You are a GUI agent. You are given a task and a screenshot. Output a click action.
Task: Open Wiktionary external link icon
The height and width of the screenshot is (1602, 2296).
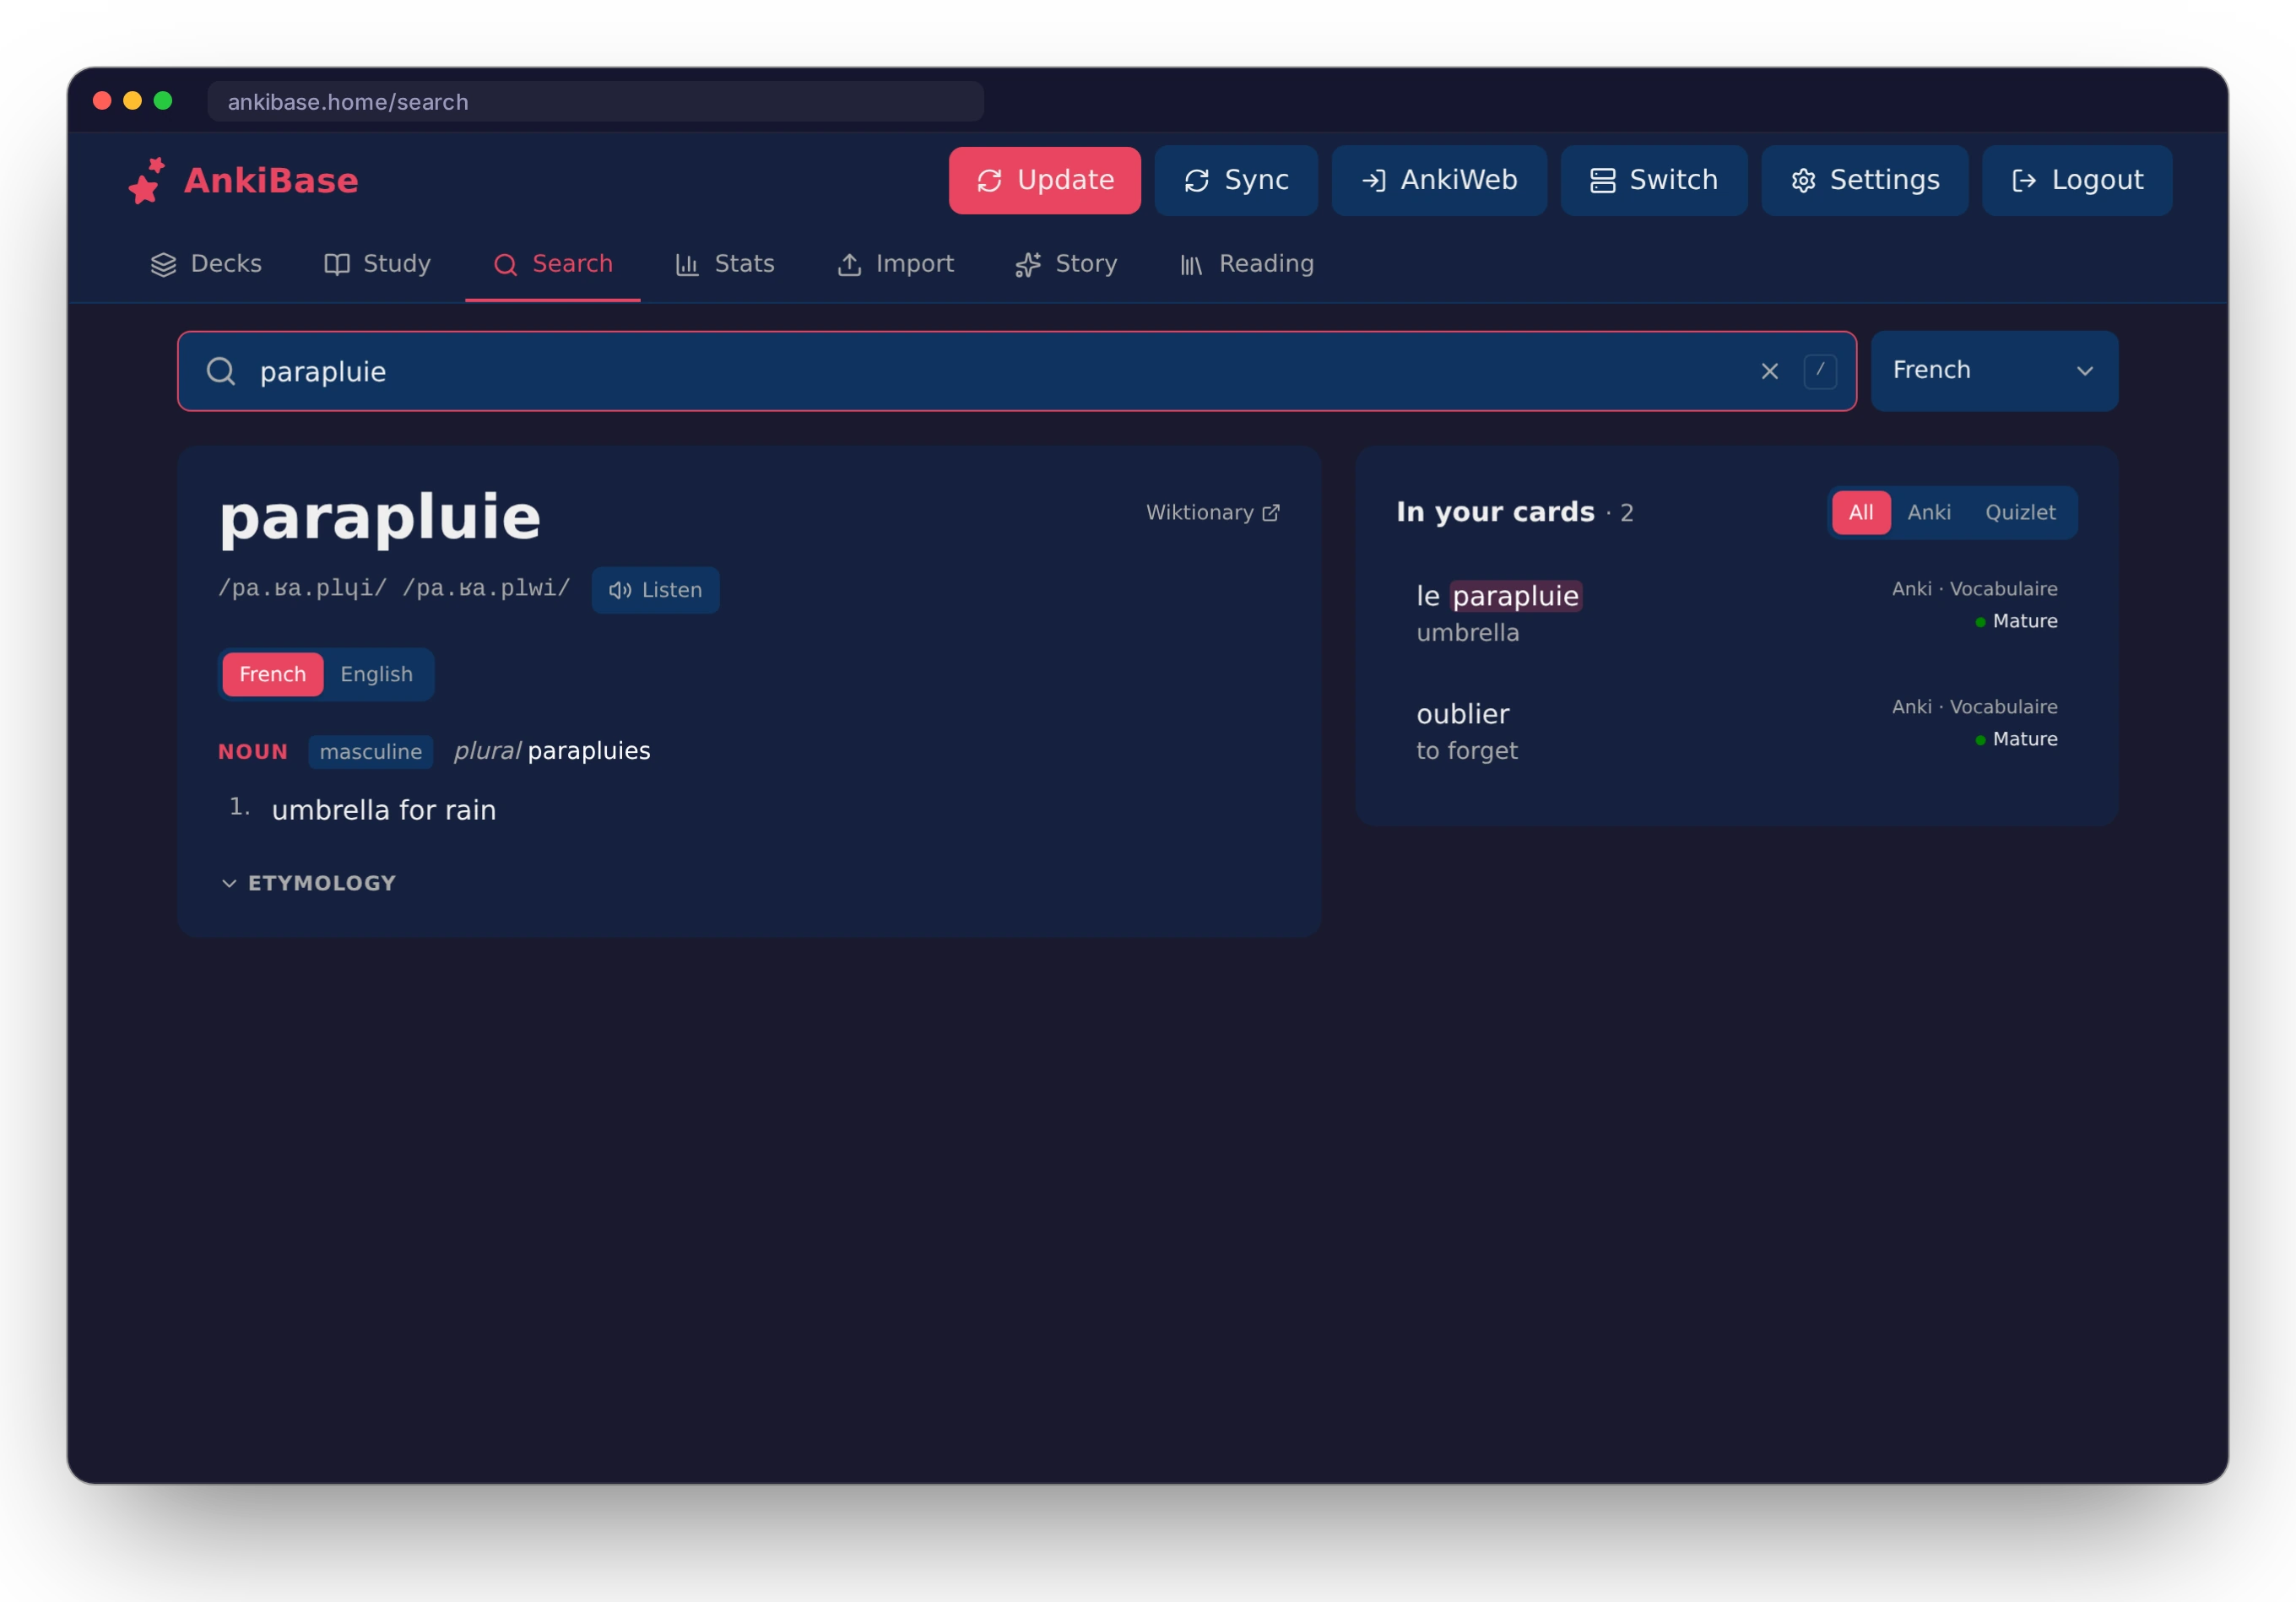(x=1271, y=513)
